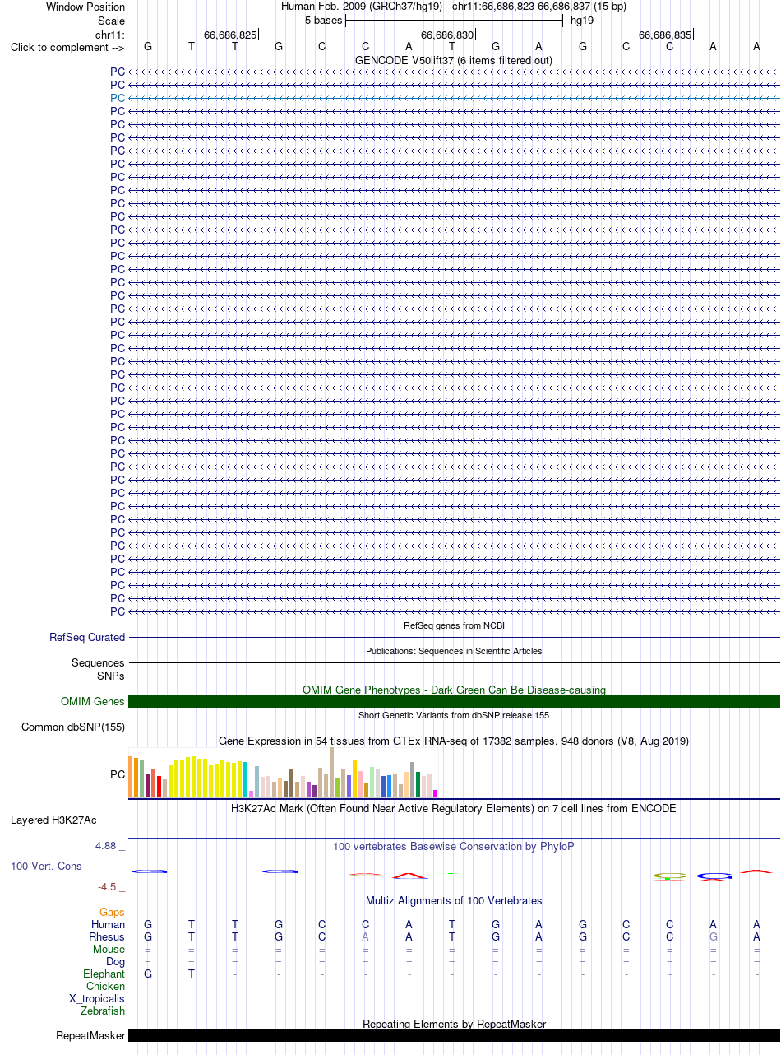Click the 100 Vert. Cons label
Screen dimensions: 781x1055
(x=46, y=866)
